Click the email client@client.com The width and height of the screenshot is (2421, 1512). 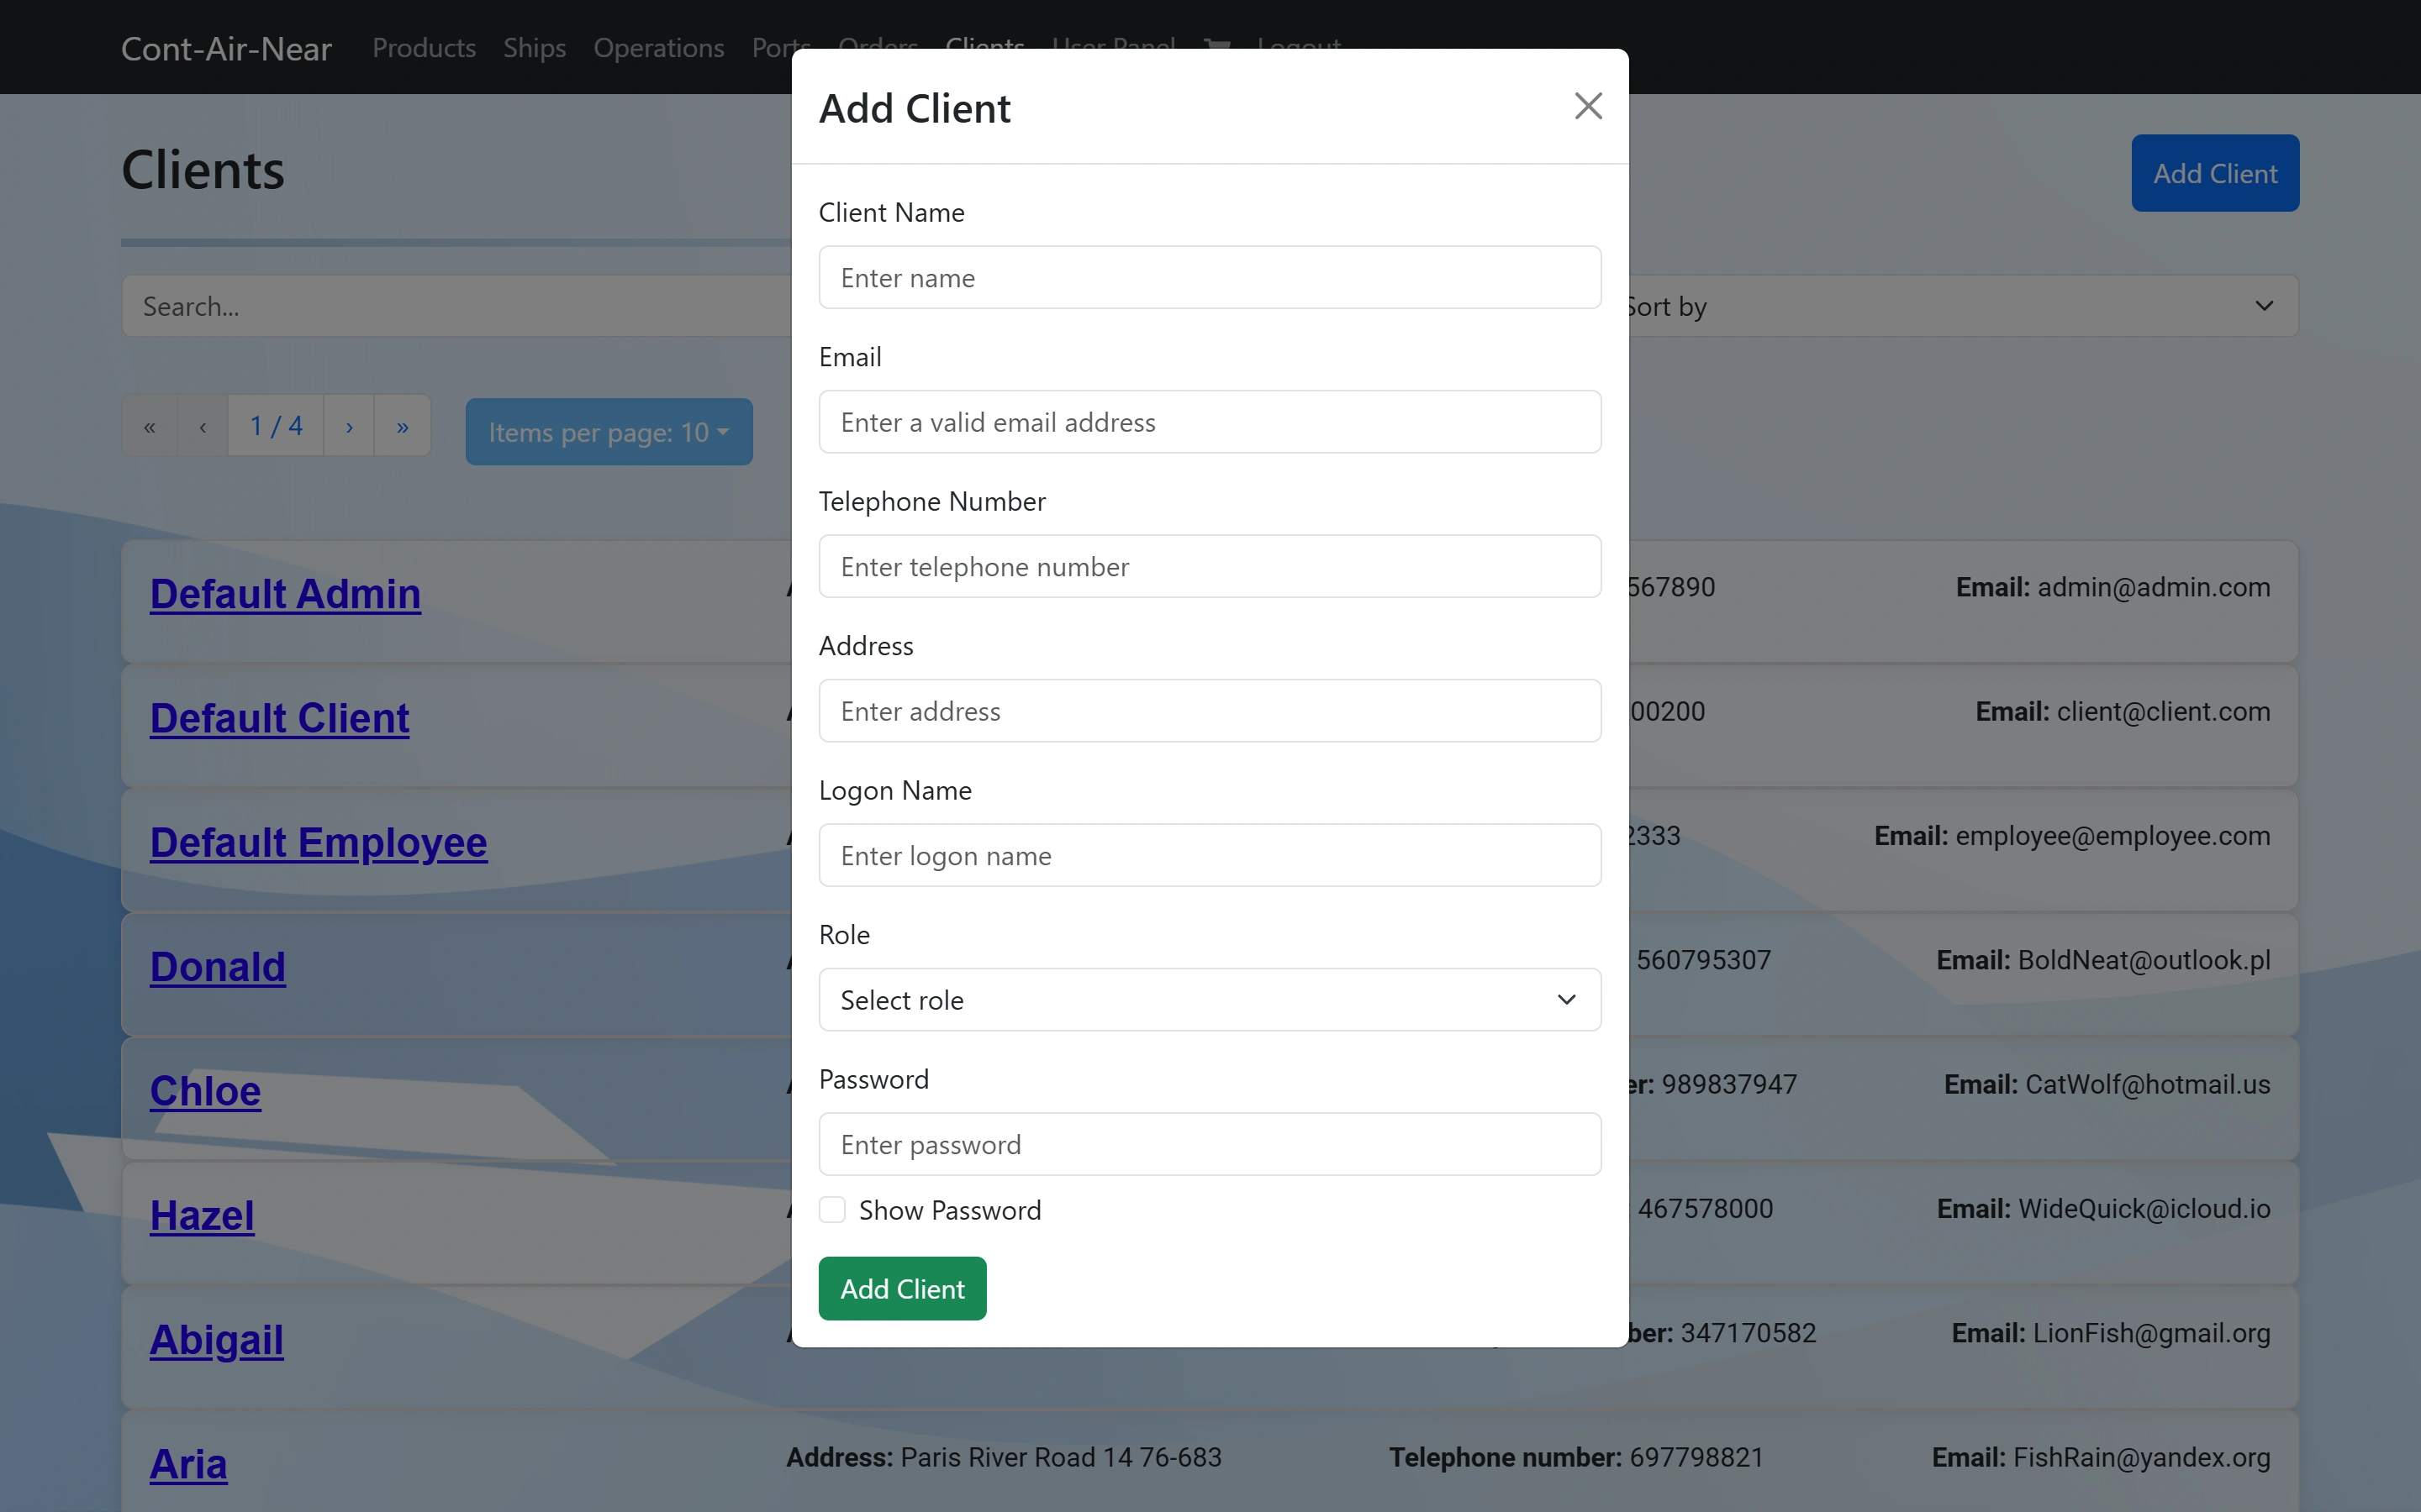click(x=2164, y=711)
